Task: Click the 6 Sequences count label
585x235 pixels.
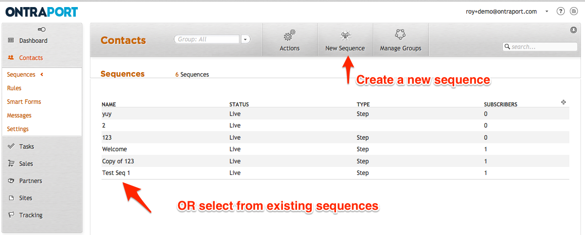Action: (x=192, y=75)
